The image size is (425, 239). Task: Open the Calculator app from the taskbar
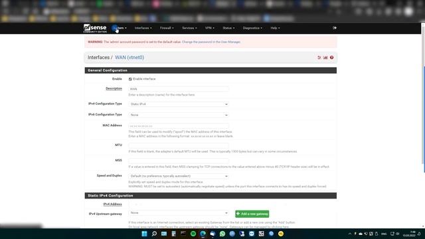pyautogui.click(x=174, y=234)
